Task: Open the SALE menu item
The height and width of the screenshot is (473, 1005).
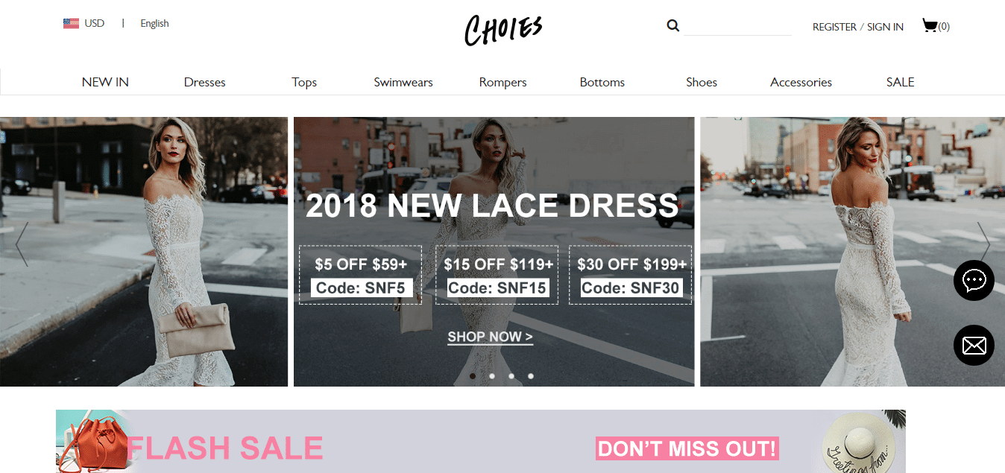Action: pyautogui.click(x=900, y=82)
